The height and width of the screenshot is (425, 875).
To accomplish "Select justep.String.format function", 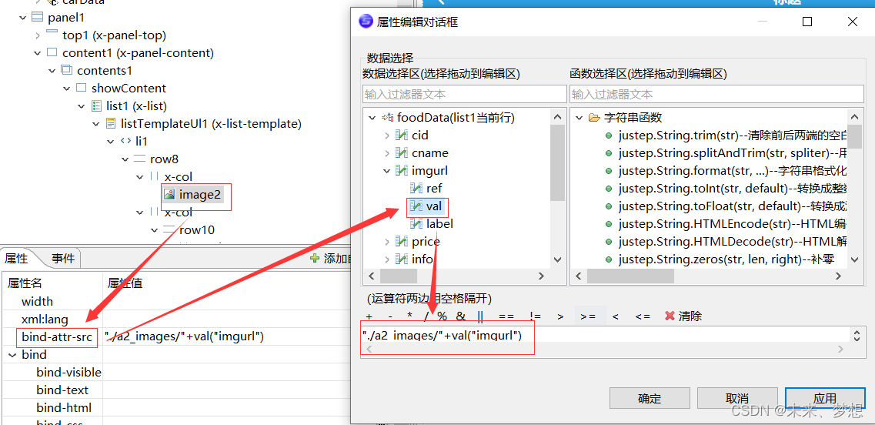I will click(731, 170).
